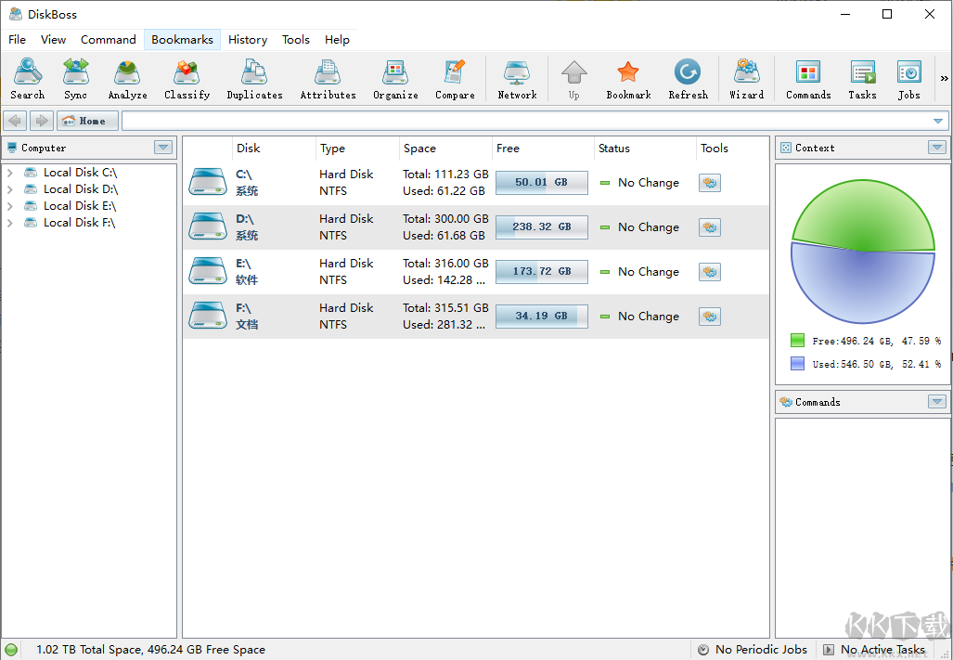The width and height of the screenshot is (953, 660).
Task: Open the View menu
Action: [53, 40]
